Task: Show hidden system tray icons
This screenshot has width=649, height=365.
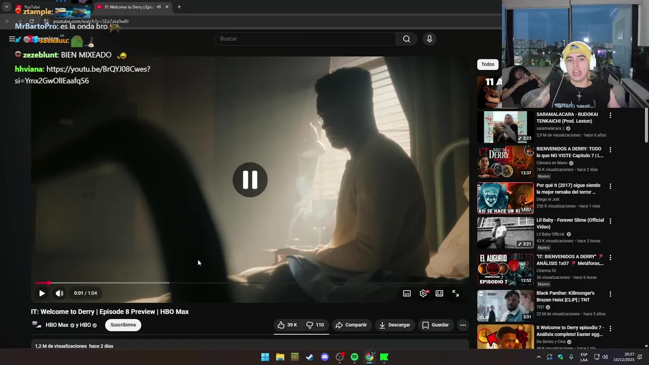Action: [538, 357]
